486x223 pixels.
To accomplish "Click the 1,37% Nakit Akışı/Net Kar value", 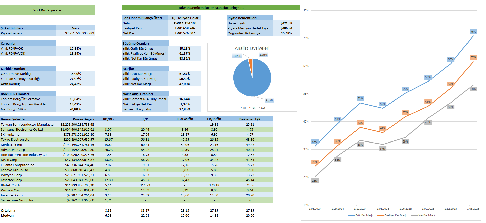I will point(185,104).
